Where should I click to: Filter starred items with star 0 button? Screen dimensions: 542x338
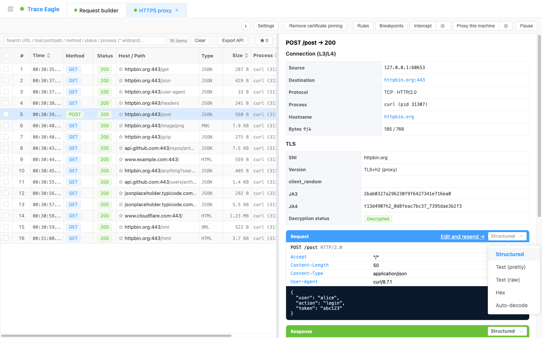tap(264, 41)
